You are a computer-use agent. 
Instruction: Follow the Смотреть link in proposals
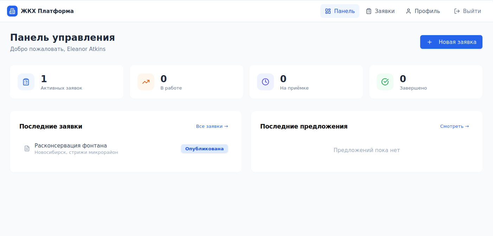tap(454, 126)
